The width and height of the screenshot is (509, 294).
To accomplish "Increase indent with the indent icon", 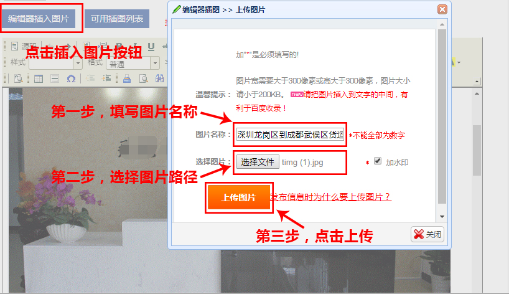I will pyautogui.click(x=106, y=78).
